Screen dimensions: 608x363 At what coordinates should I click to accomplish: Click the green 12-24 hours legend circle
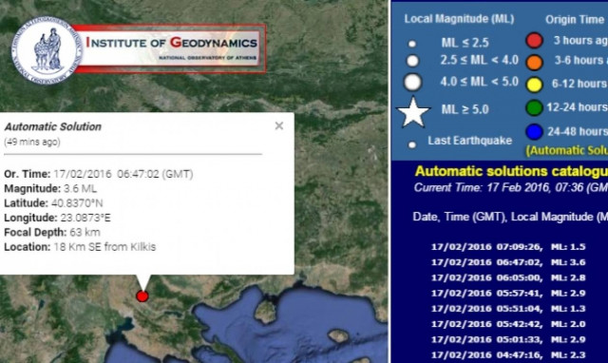click(534, 107)
